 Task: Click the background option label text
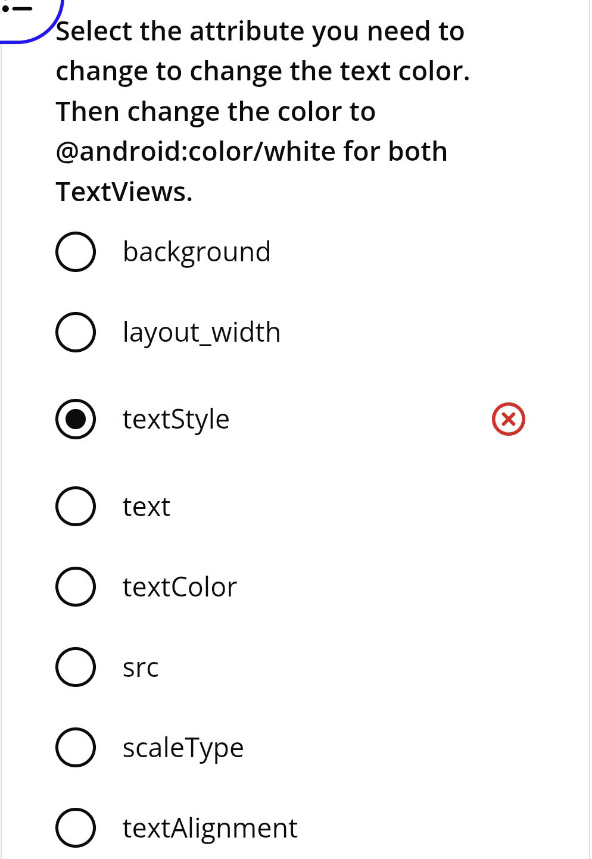[x=197, y=251]
